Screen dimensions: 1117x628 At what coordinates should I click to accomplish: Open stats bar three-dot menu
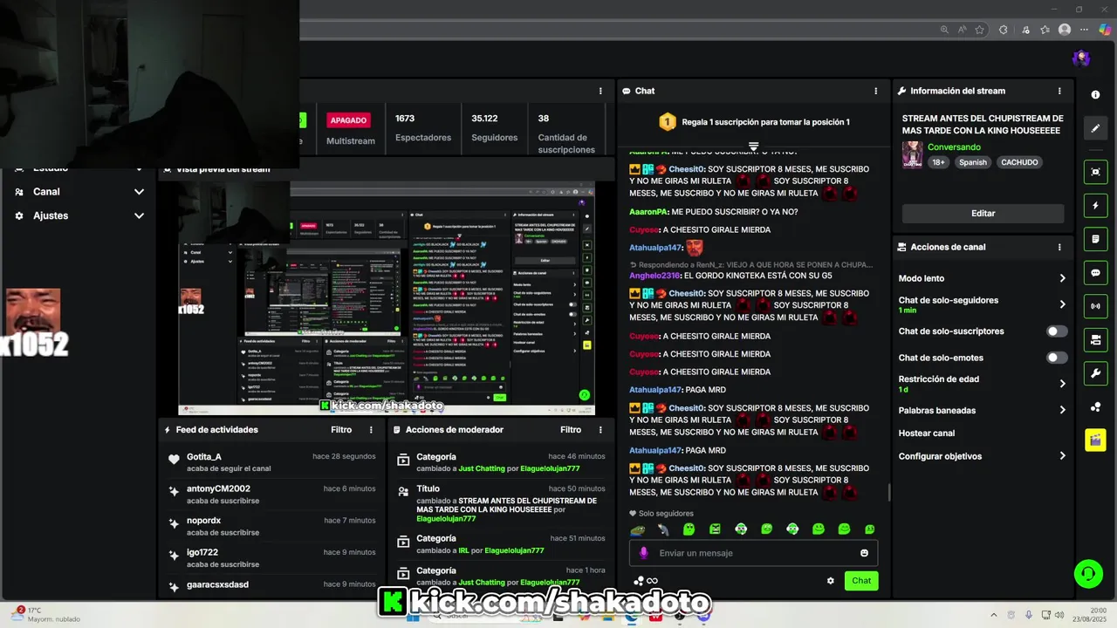(x=600, y=91)
